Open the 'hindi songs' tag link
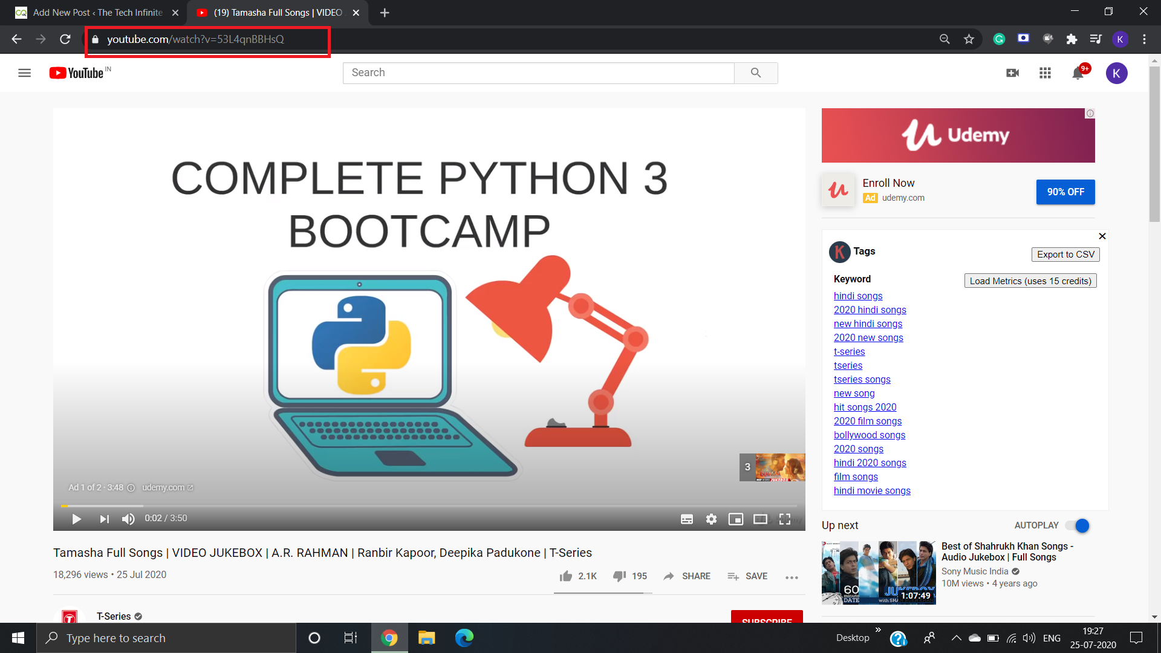The image size is (1161, 653). (x=858, y=296)
